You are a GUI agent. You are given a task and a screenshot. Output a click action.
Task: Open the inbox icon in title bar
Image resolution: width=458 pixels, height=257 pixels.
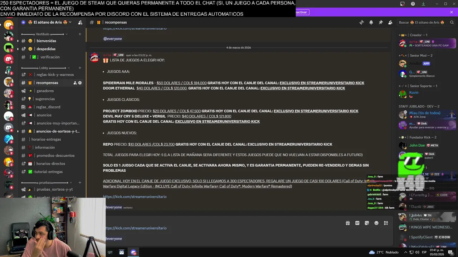coord(403,4)
